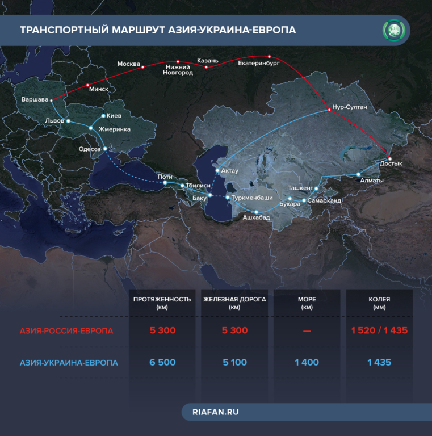Select the Варшава marker on the map
This screenshot has width=432, height=436.
(52, 100)
